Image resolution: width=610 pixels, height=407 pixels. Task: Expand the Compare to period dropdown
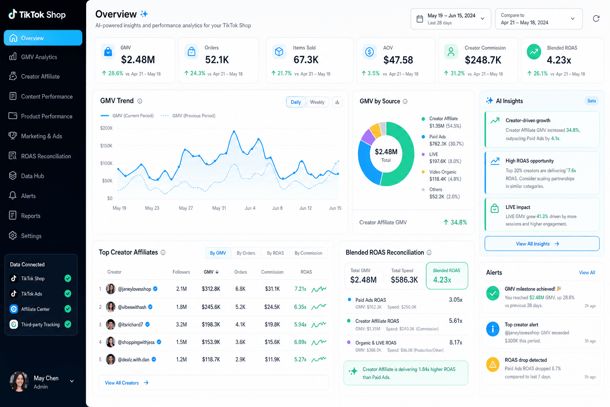539,19
